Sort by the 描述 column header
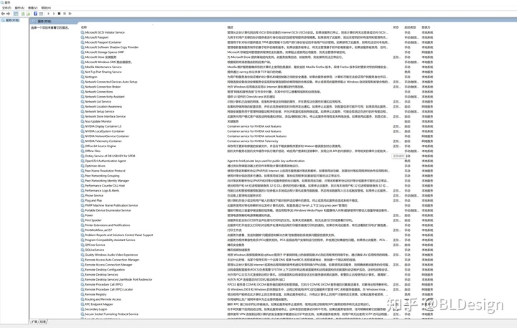 [230, 27]
